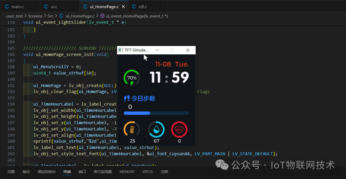Viewport: 346px width, 179px height.
Task: Select the 终端 panel tab
Action: click(67, 172)
